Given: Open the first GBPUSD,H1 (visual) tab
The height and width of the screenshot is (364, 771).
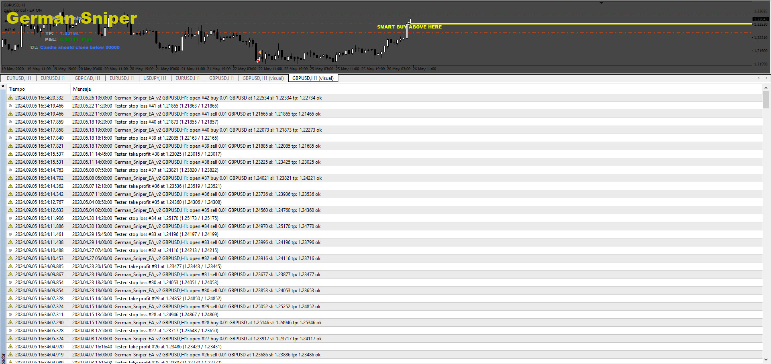Looking at the screenshot, I should pyautogui.click(x=263, y=78).
